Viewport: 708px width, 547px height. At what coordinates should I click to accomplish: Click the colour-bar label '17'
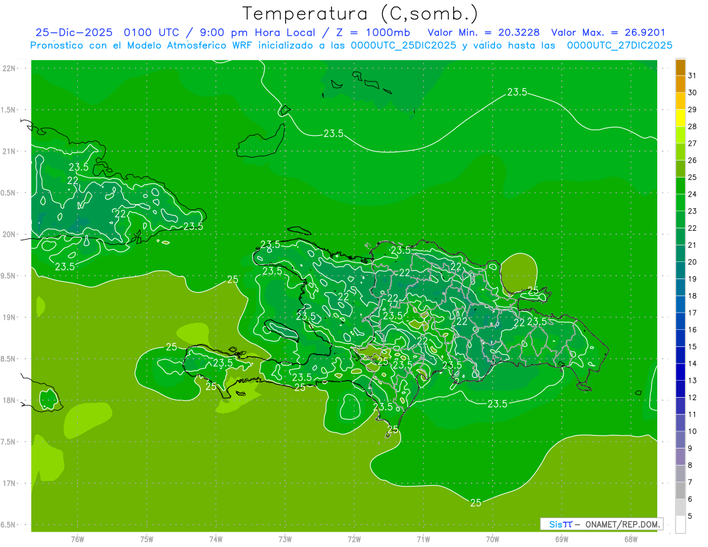click(693, 313)
